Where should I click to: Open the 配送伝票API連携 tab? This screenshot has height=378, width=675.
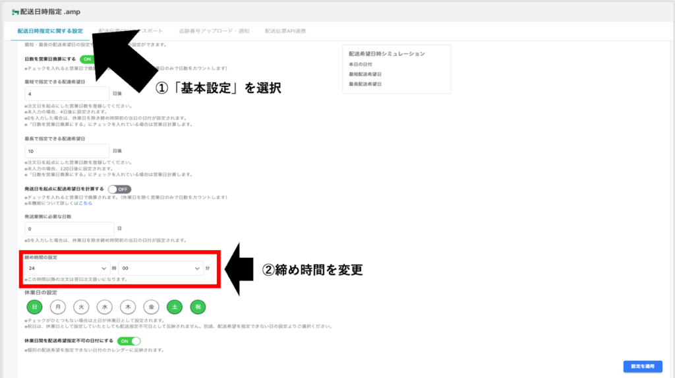(x=285, y=31)
